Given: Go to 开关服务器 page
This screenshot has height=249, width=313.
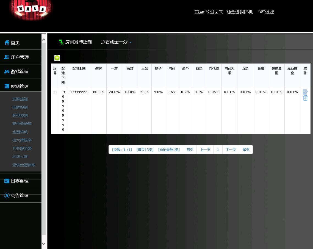Looking at the screenshot, I should 22,148.
